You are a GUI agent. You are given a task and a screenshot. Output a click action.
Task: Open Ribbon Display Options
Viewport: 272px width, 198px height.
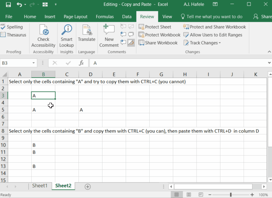[x=215, y=4]
